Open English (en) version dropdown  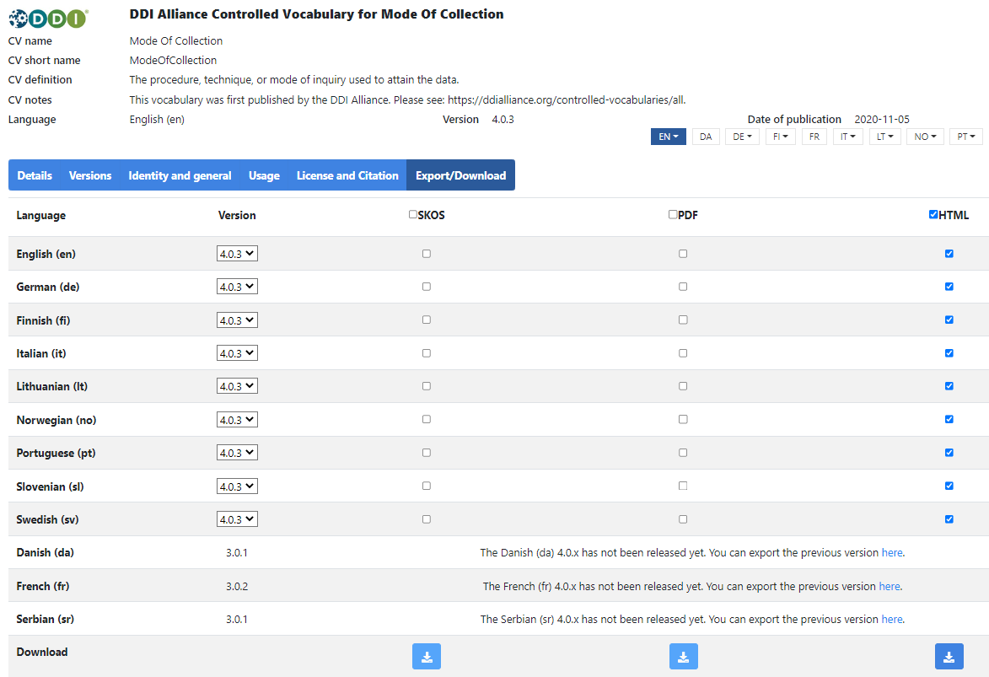pyautogui.click(x=237, y=254)
